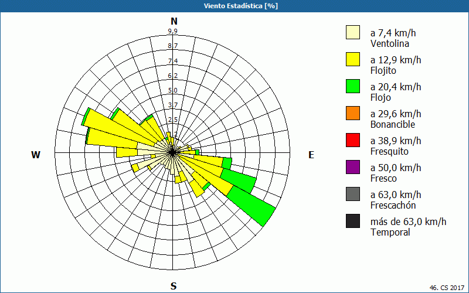The height and width of the screenshot is (293, 469).
Task: Click the pale yellow Ventolina legend swatch
Action: 353,32
